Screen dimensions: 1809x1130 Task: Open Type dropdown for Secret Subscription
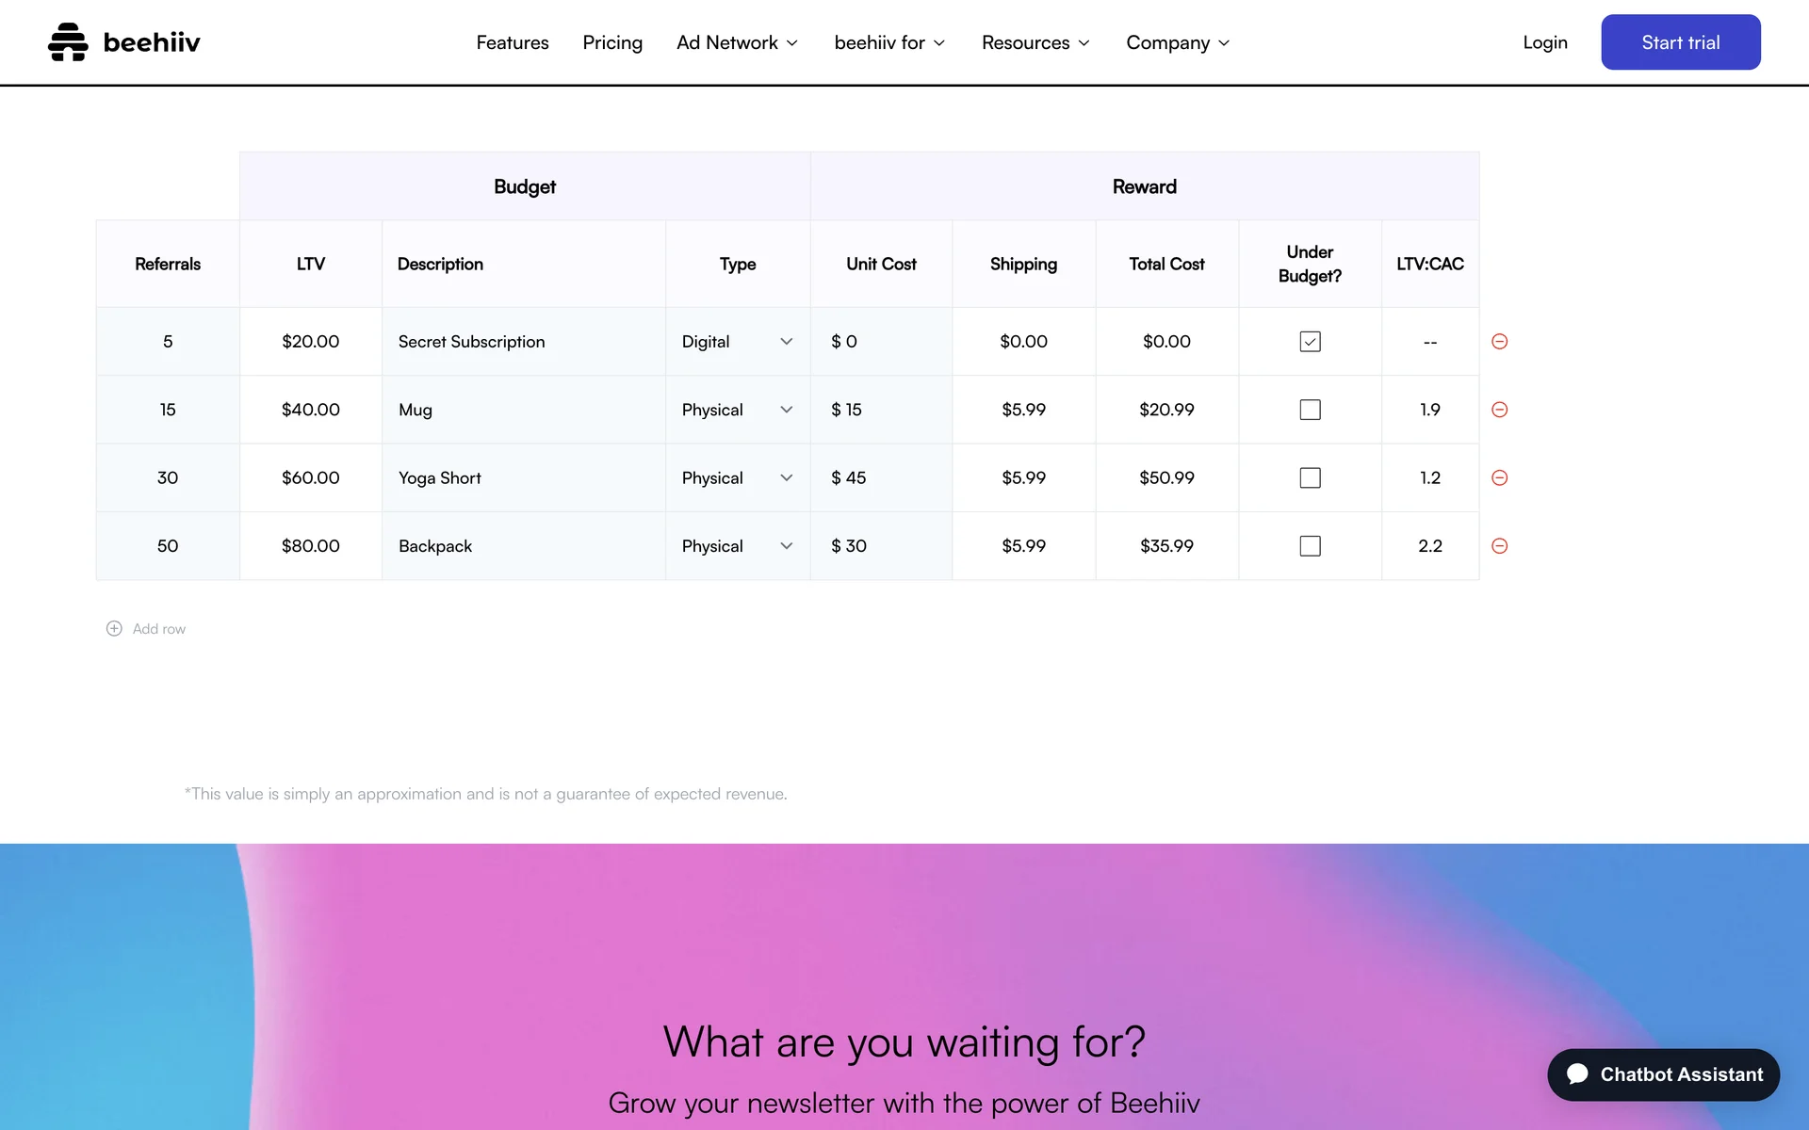(x=737, y=342)
